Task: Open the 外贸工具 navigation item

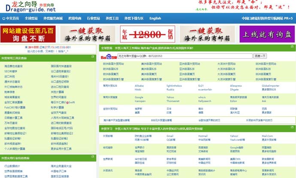Action: click(x=112, y=18)
